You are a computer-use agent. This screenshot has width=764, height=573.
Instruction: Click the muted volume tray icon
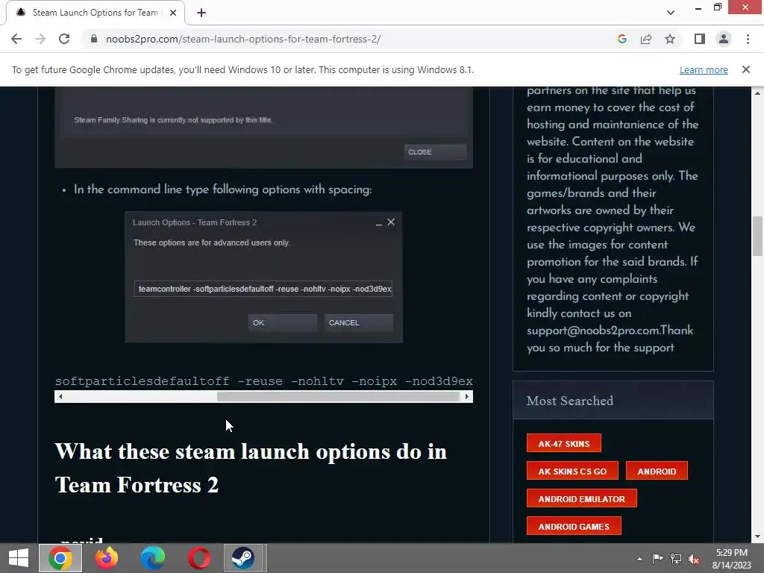pyautogui.click(x=694, y=558)
